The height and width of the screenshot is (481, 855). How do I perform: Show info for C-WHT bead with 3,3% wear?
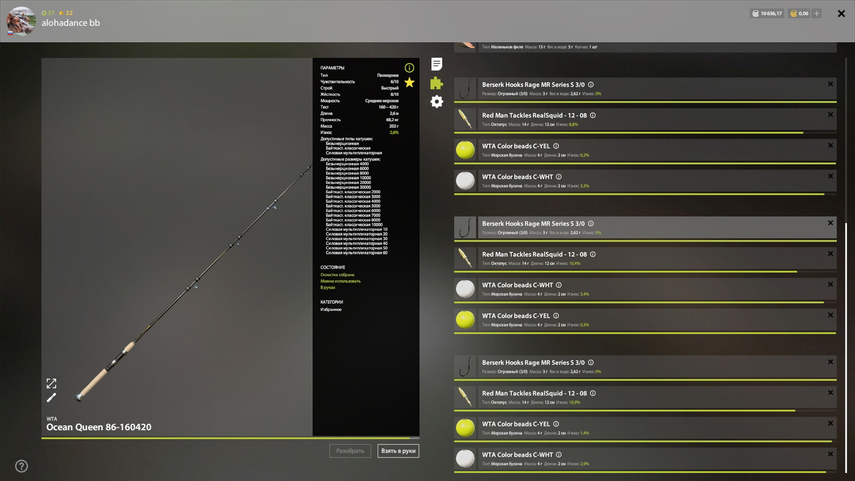tap(559, 177)
